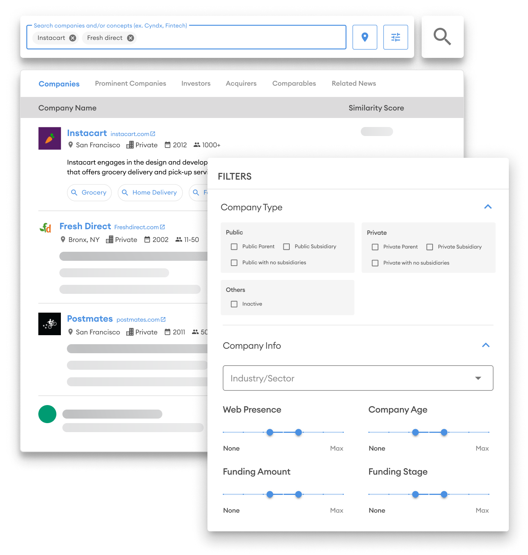Image resolution: width=528 pixels, height=555 pixels.
Task: Click Fresh Direct's Private building icon
Action: 110,239
